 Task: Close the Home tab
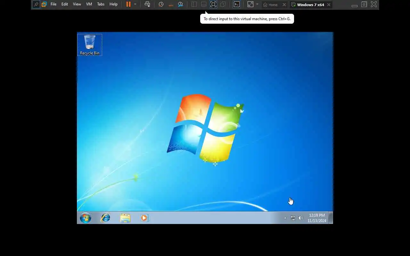coord(284,5)
